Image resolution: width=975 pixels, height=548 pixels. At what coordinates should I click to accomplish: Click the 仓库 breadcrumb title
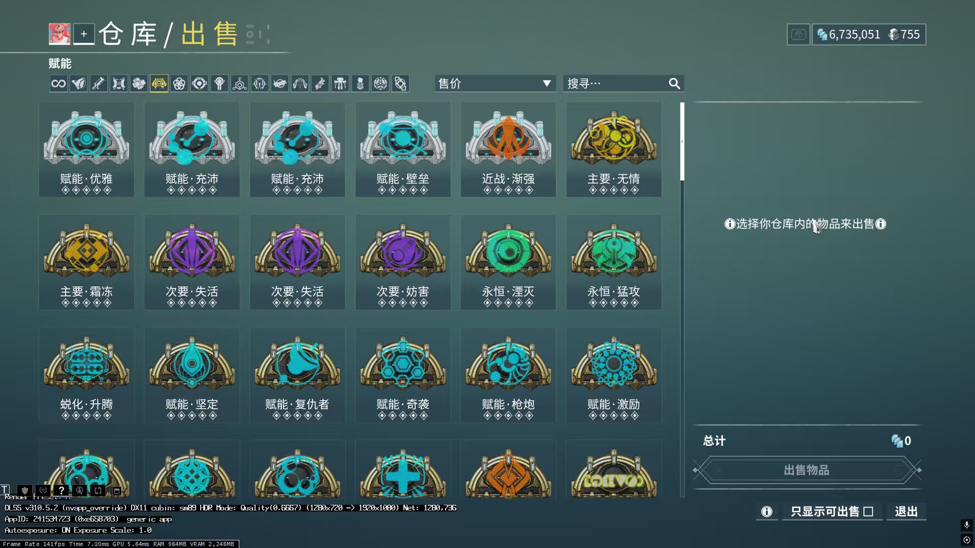(x=128, y=34)
